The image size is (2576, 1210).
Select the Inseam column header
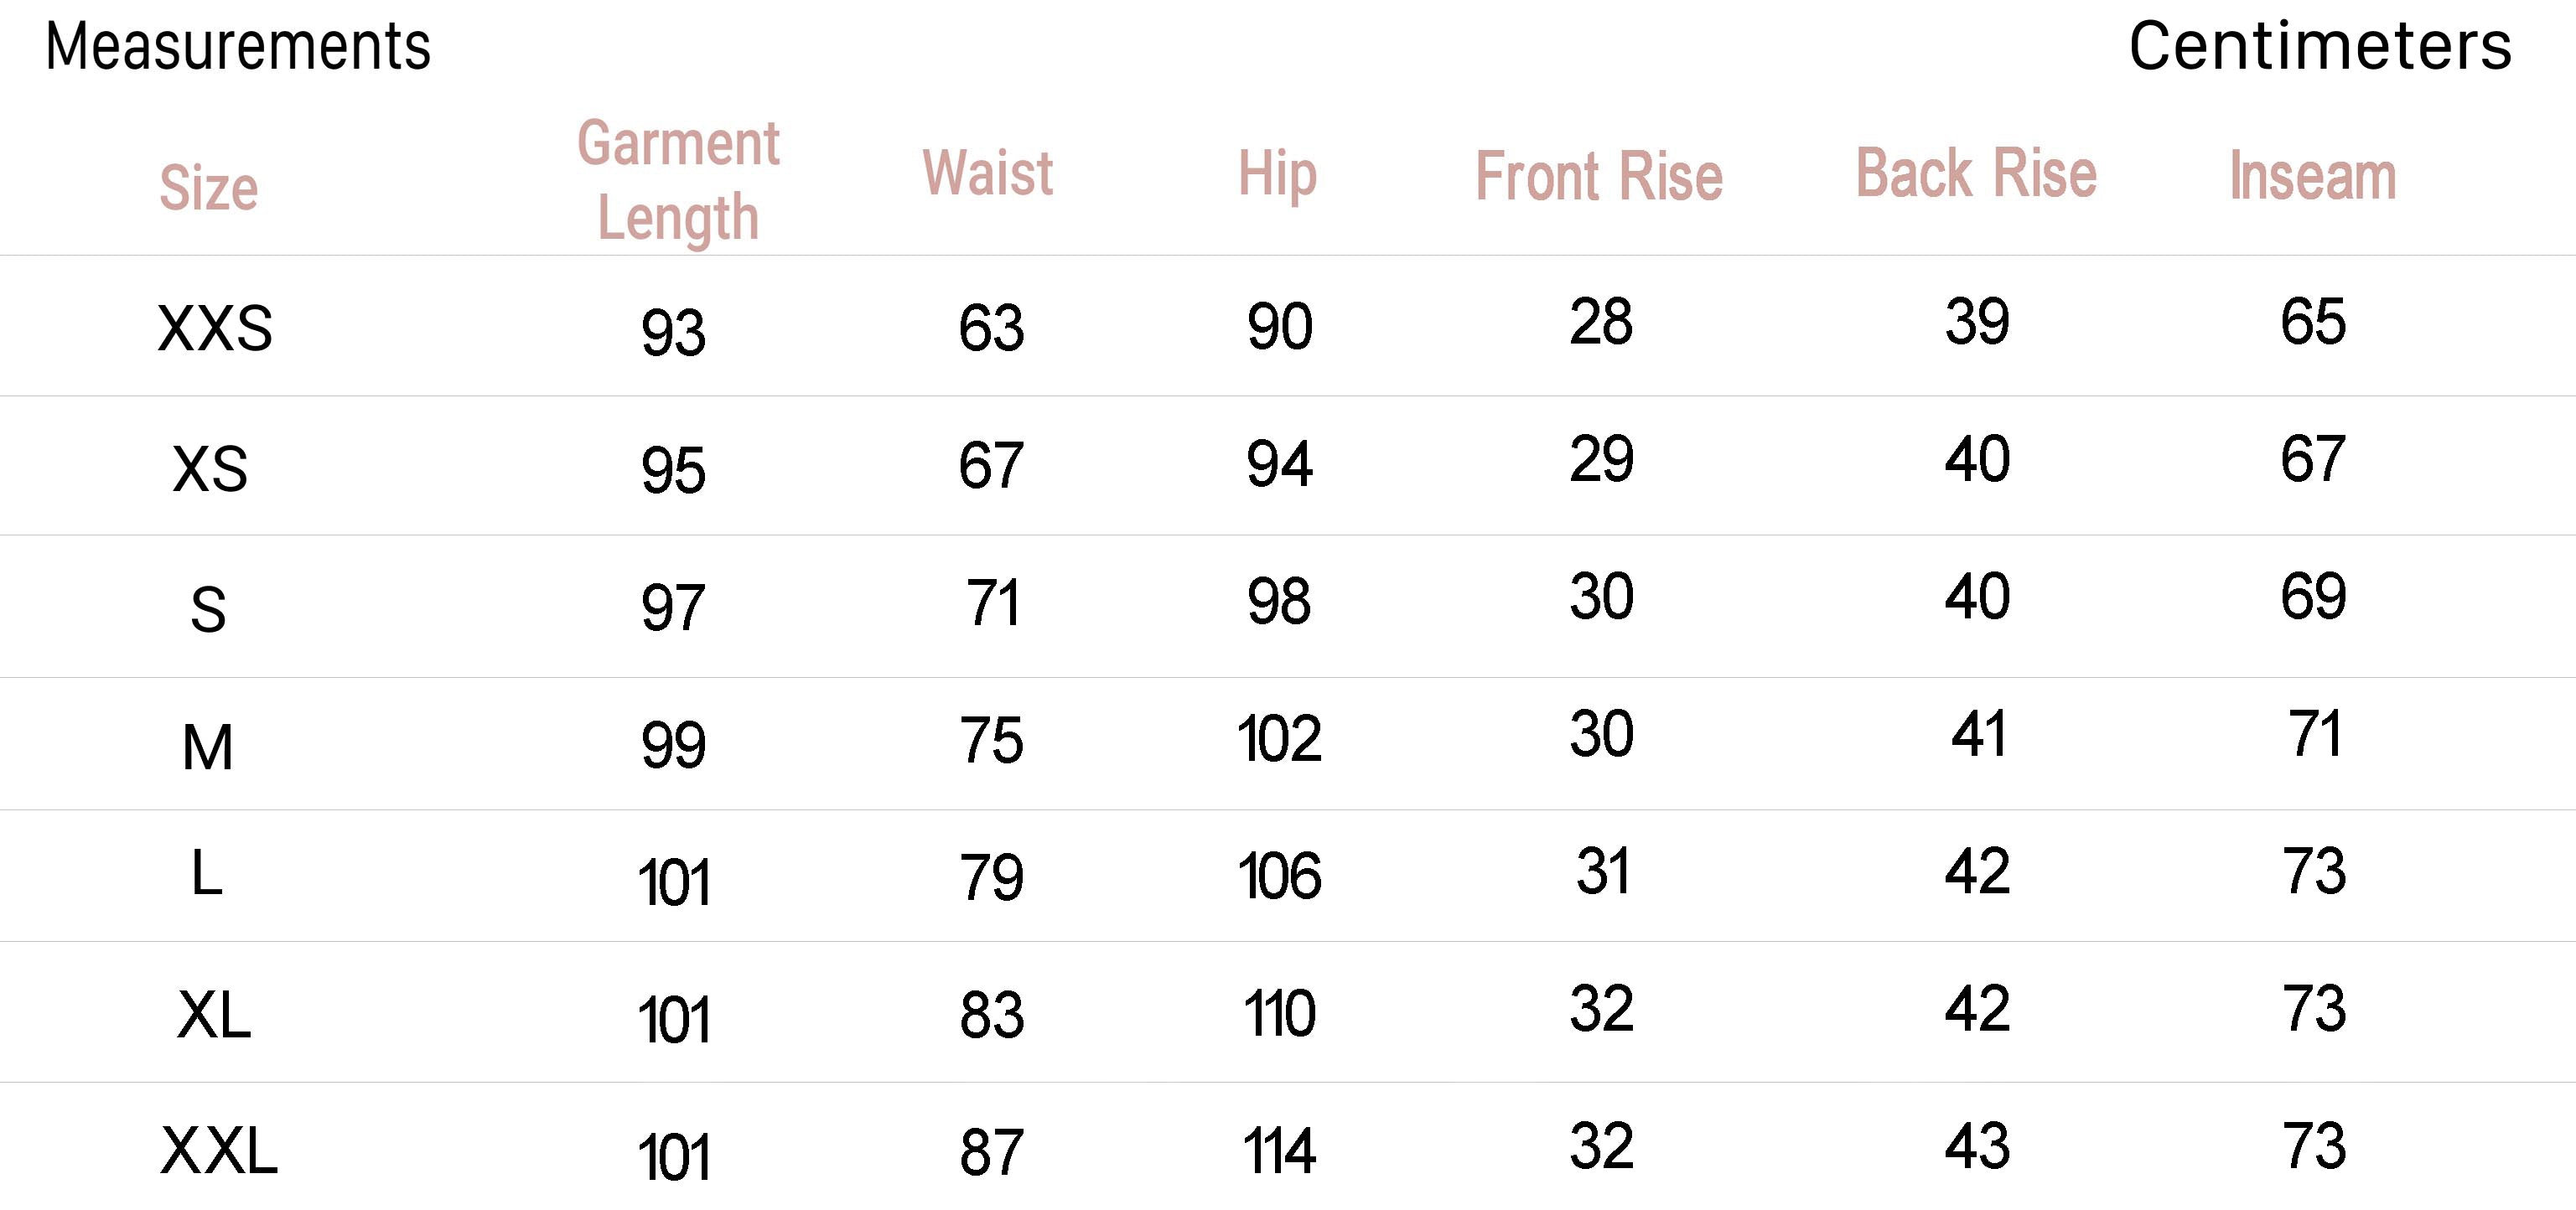click(x=2313, y=177)
